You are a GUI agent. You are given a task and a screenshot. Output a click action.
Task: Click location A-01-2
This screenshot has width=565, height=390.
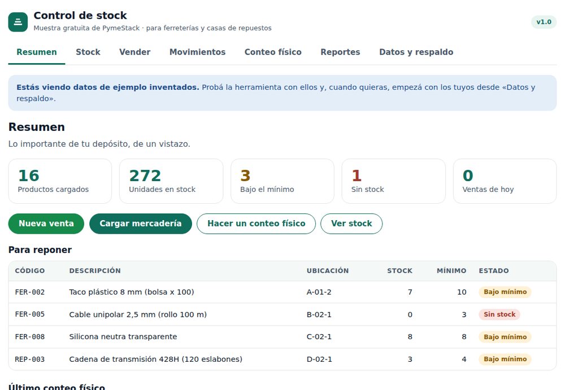[x=319, y=292]
